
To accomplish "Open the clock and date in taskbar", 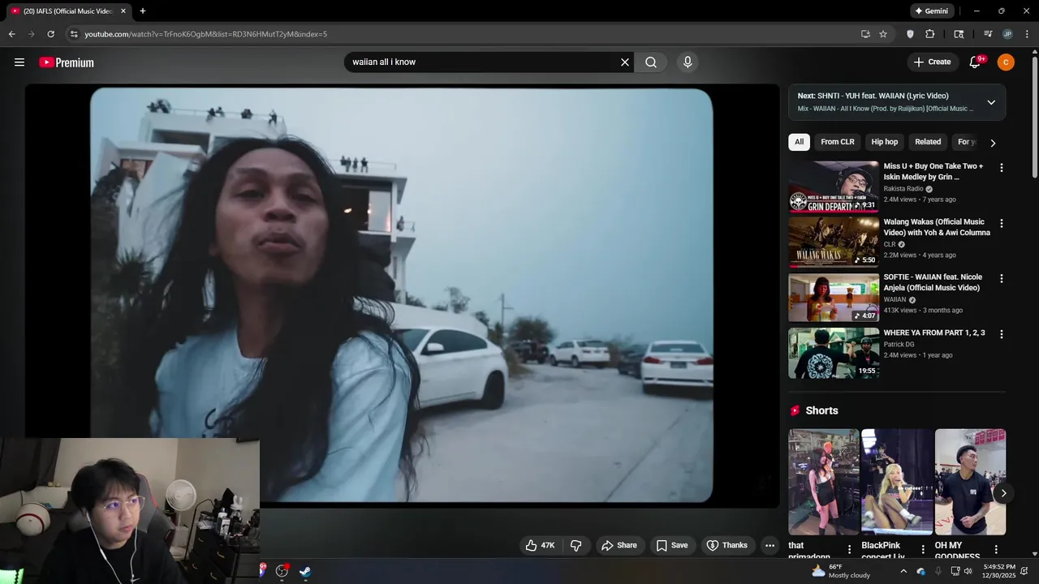I will point(999,571).
